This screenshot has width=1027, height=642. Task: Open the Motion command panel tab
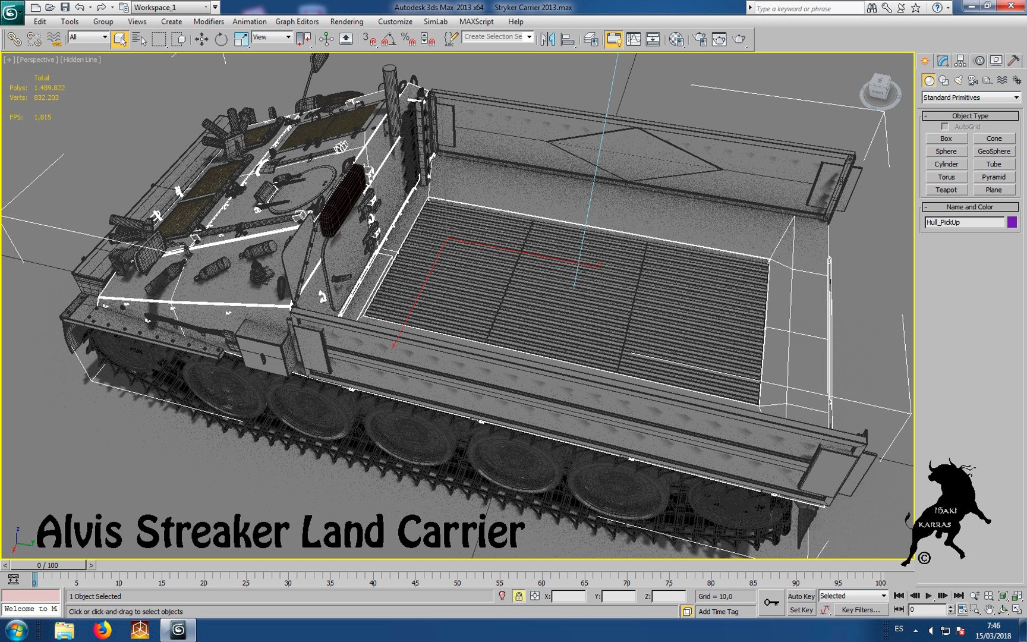[979, 61]
